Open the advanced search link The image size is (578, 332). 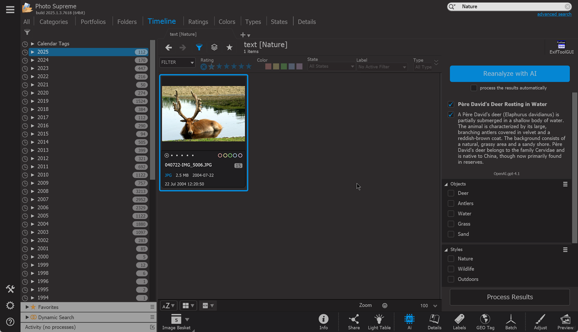[554, 15]
